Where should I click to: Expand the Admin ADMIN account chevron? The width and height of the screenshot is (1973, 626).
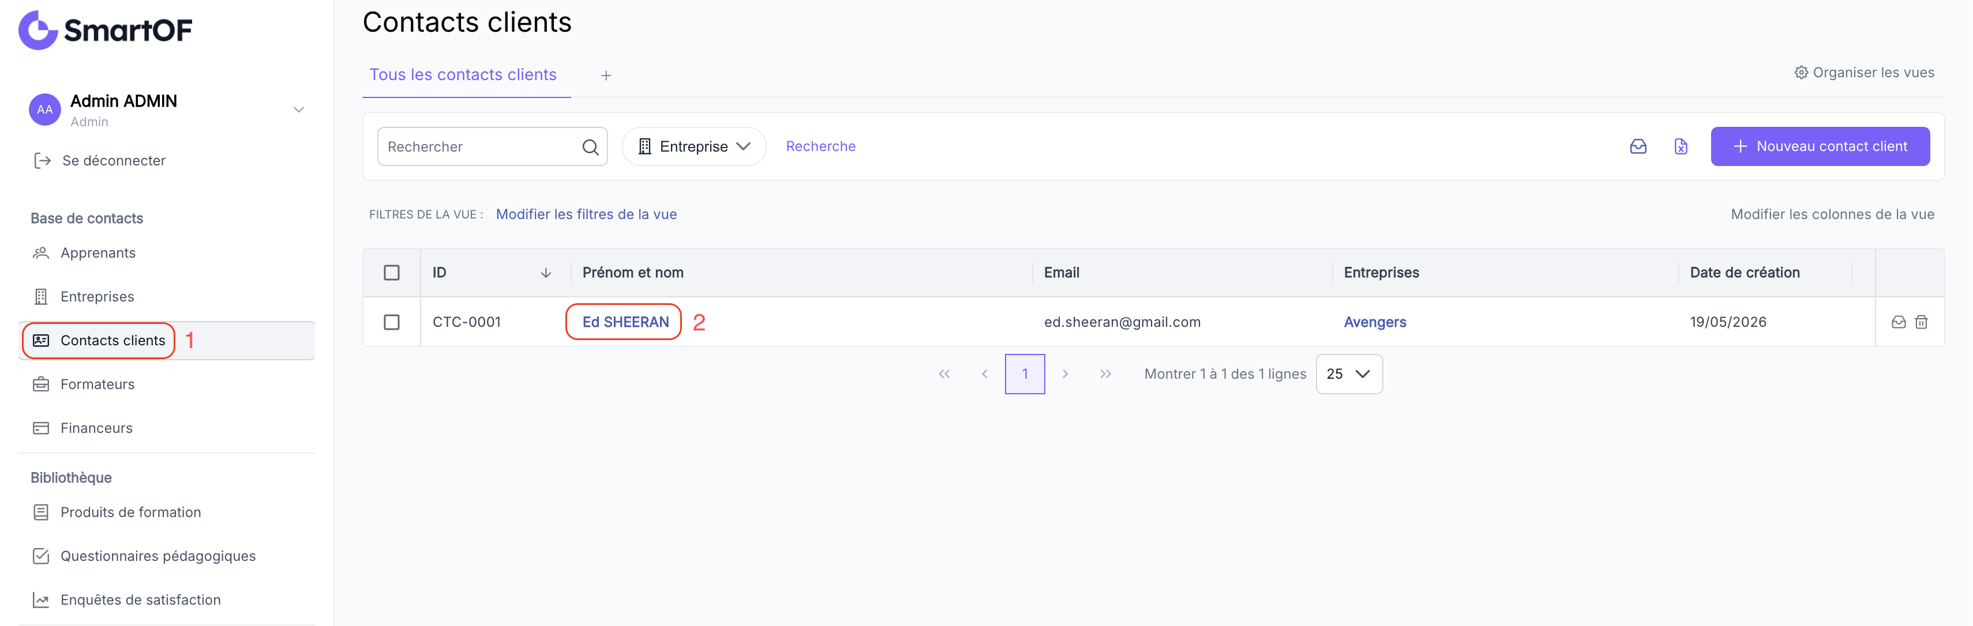tap(299, 110)
